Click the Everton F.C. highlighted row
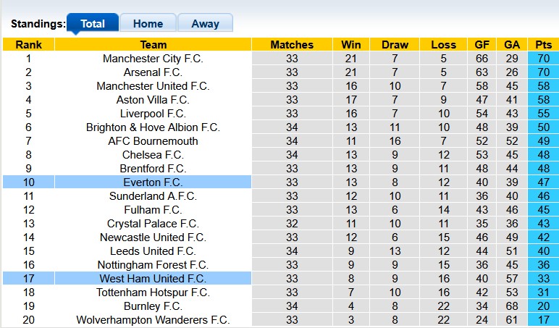Viewport: 559px width, 328px height. [153, 182]
